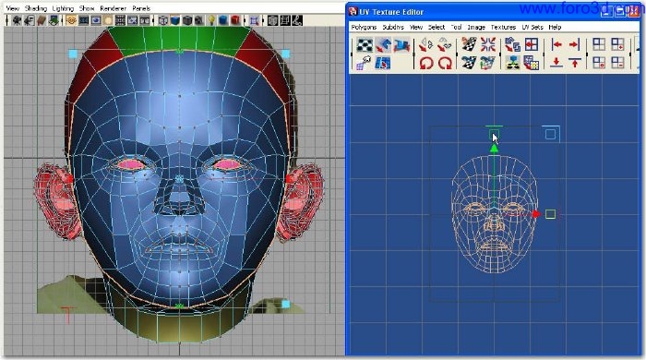
Task: Click the Move and Sew UVs icon
Action: 488,63
